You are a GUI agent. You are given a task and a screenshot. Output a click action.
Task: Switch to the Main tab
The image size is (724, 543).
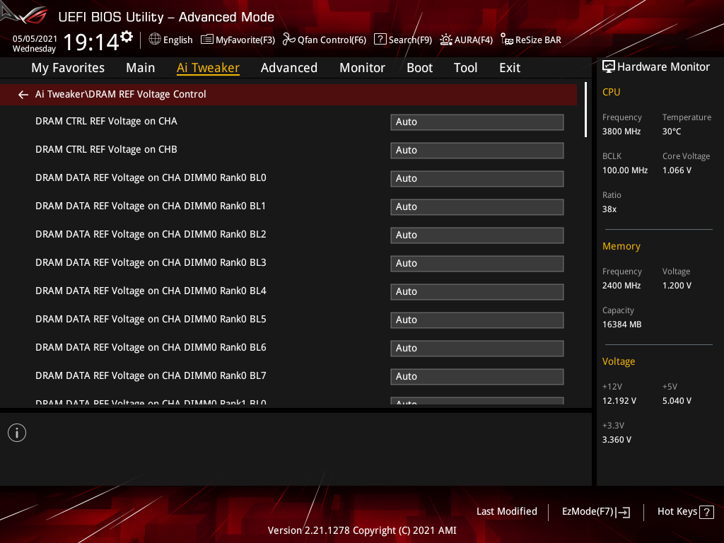pyautogui.click(x=141, y=68)
